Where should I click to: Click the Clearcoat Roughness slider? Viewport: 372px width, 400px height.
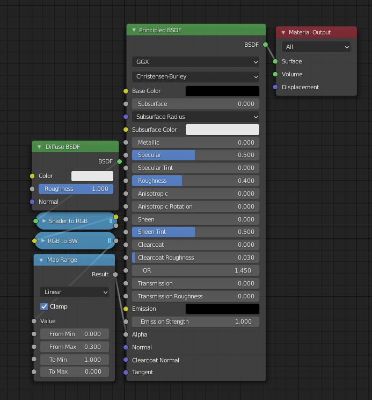(x=195, y=258)
